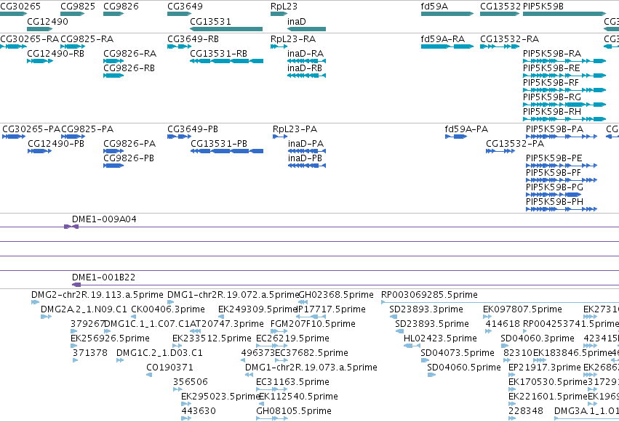The height and width of the screenshot is (422, 619).
Task: Click the purple DME1-001B22 arrow glyph
Action: [76, 285]
